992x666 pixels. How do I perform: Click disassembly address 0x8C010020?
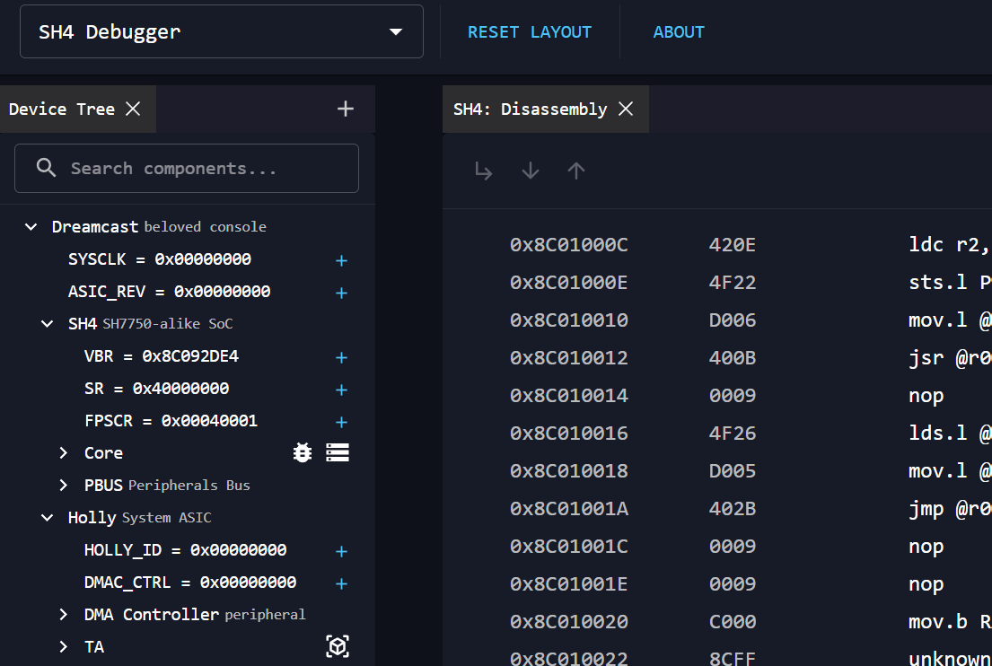pos(569,622)
